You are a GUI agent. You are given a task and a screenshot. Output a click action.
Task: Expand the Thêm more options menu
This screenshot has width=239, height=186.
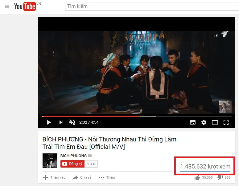pyautogui.click(x=107, y=177)
